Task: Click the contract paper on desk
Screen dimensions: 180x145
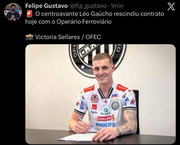Action: [78, 137]
